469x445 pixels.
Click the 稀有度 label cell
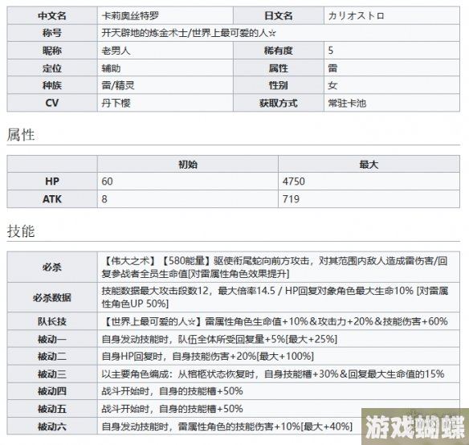click(x=279, y=51)
